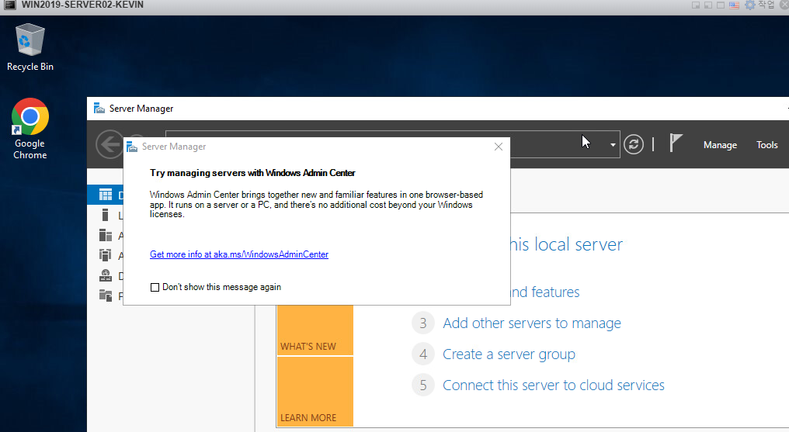Click the Server Manager title bar app icon
Viewport: 789px width, 432px height.
pyautogui.click(x=99, y=109)
